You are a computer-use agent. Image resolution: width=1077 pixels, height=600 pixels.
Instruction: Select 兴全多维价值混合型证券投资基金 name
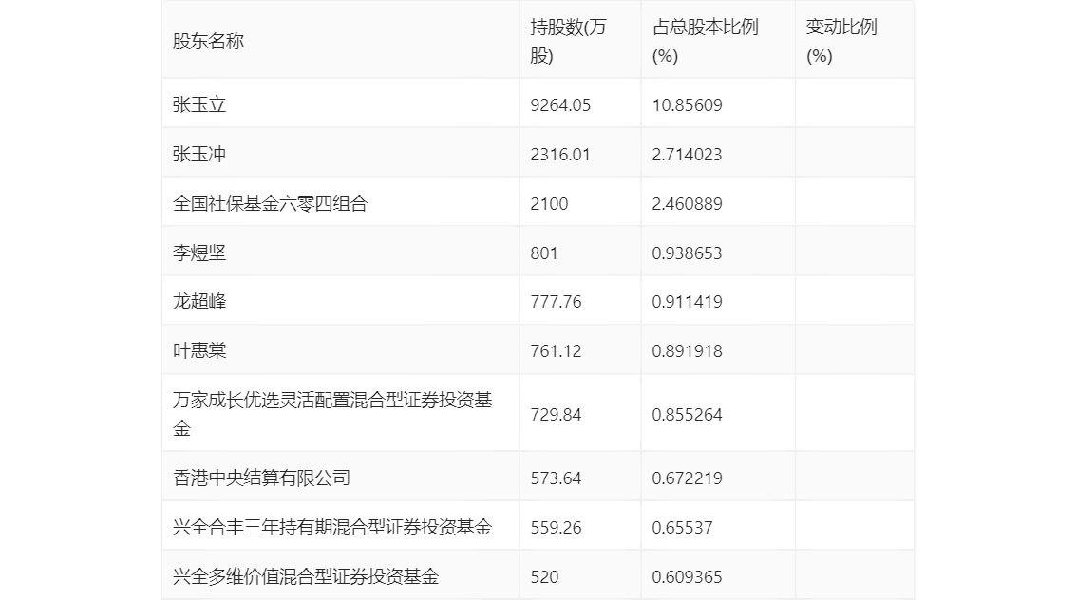(x=306, y=576)
